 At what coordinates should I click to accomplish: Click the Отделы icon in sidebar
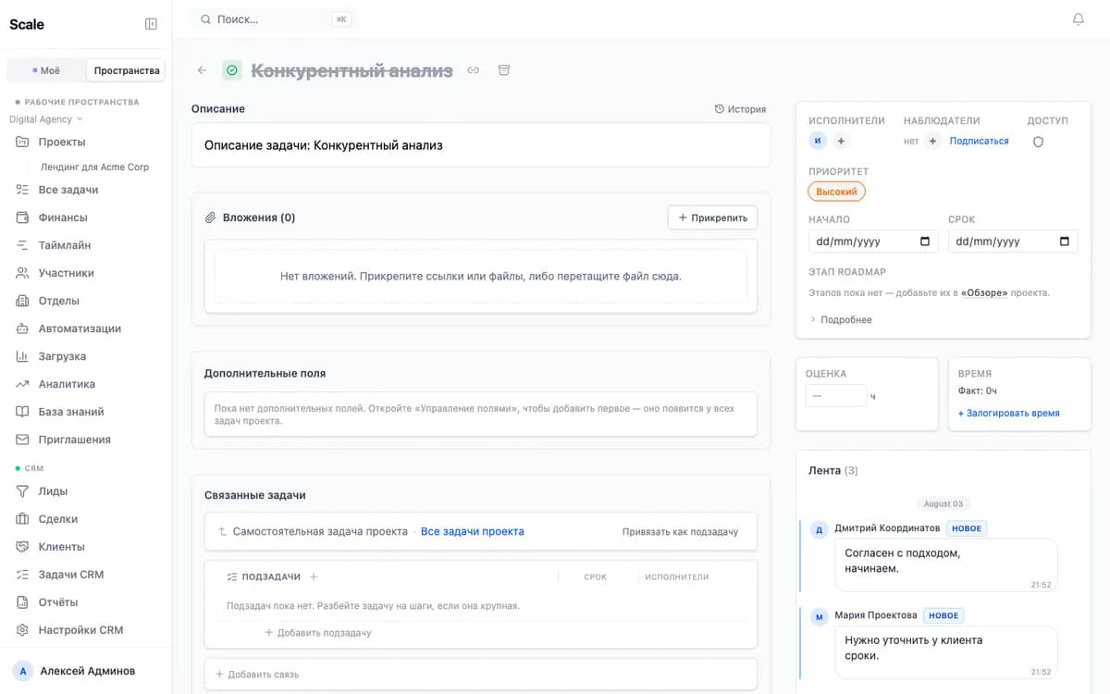(x=22, y=301)
